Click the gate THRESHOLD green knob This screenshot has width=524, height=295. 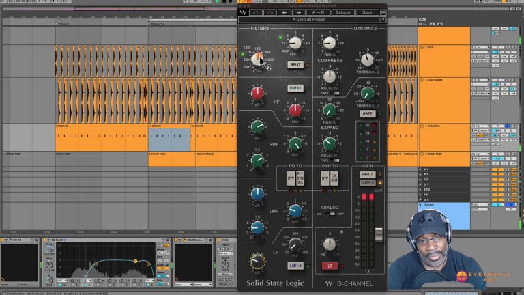coord(367,94)
